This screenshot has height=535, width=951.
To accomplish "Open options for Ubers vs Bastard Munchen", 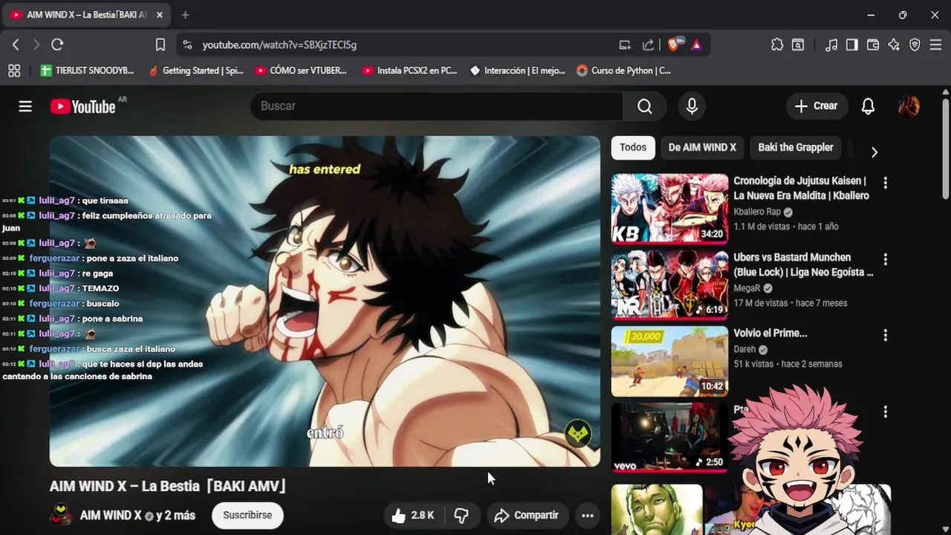I will tap(885, 259).
